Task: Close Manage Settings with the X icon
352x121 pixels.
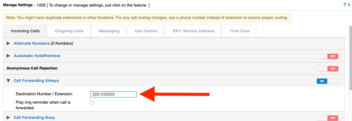Action: (x=349, y=5)
